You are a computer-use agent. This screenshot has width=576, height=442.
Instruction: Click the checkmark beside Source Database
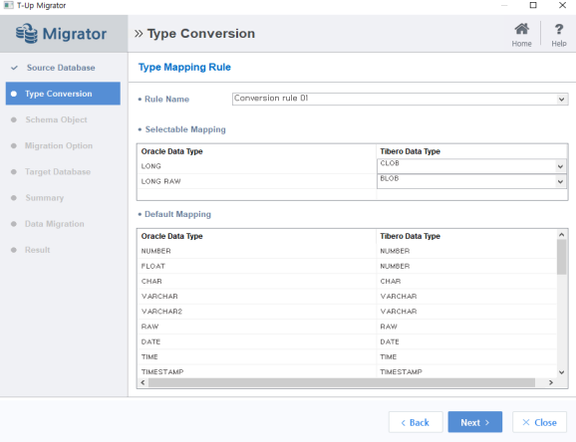14,68
